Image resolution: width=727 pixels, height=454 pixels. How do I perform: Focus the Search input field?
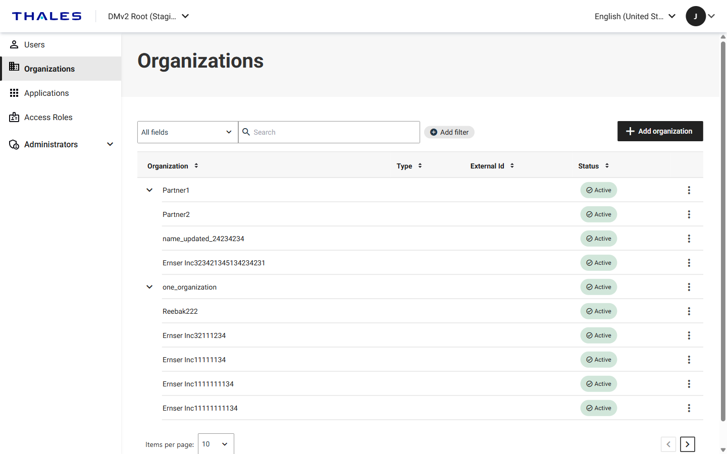(329, 132)
